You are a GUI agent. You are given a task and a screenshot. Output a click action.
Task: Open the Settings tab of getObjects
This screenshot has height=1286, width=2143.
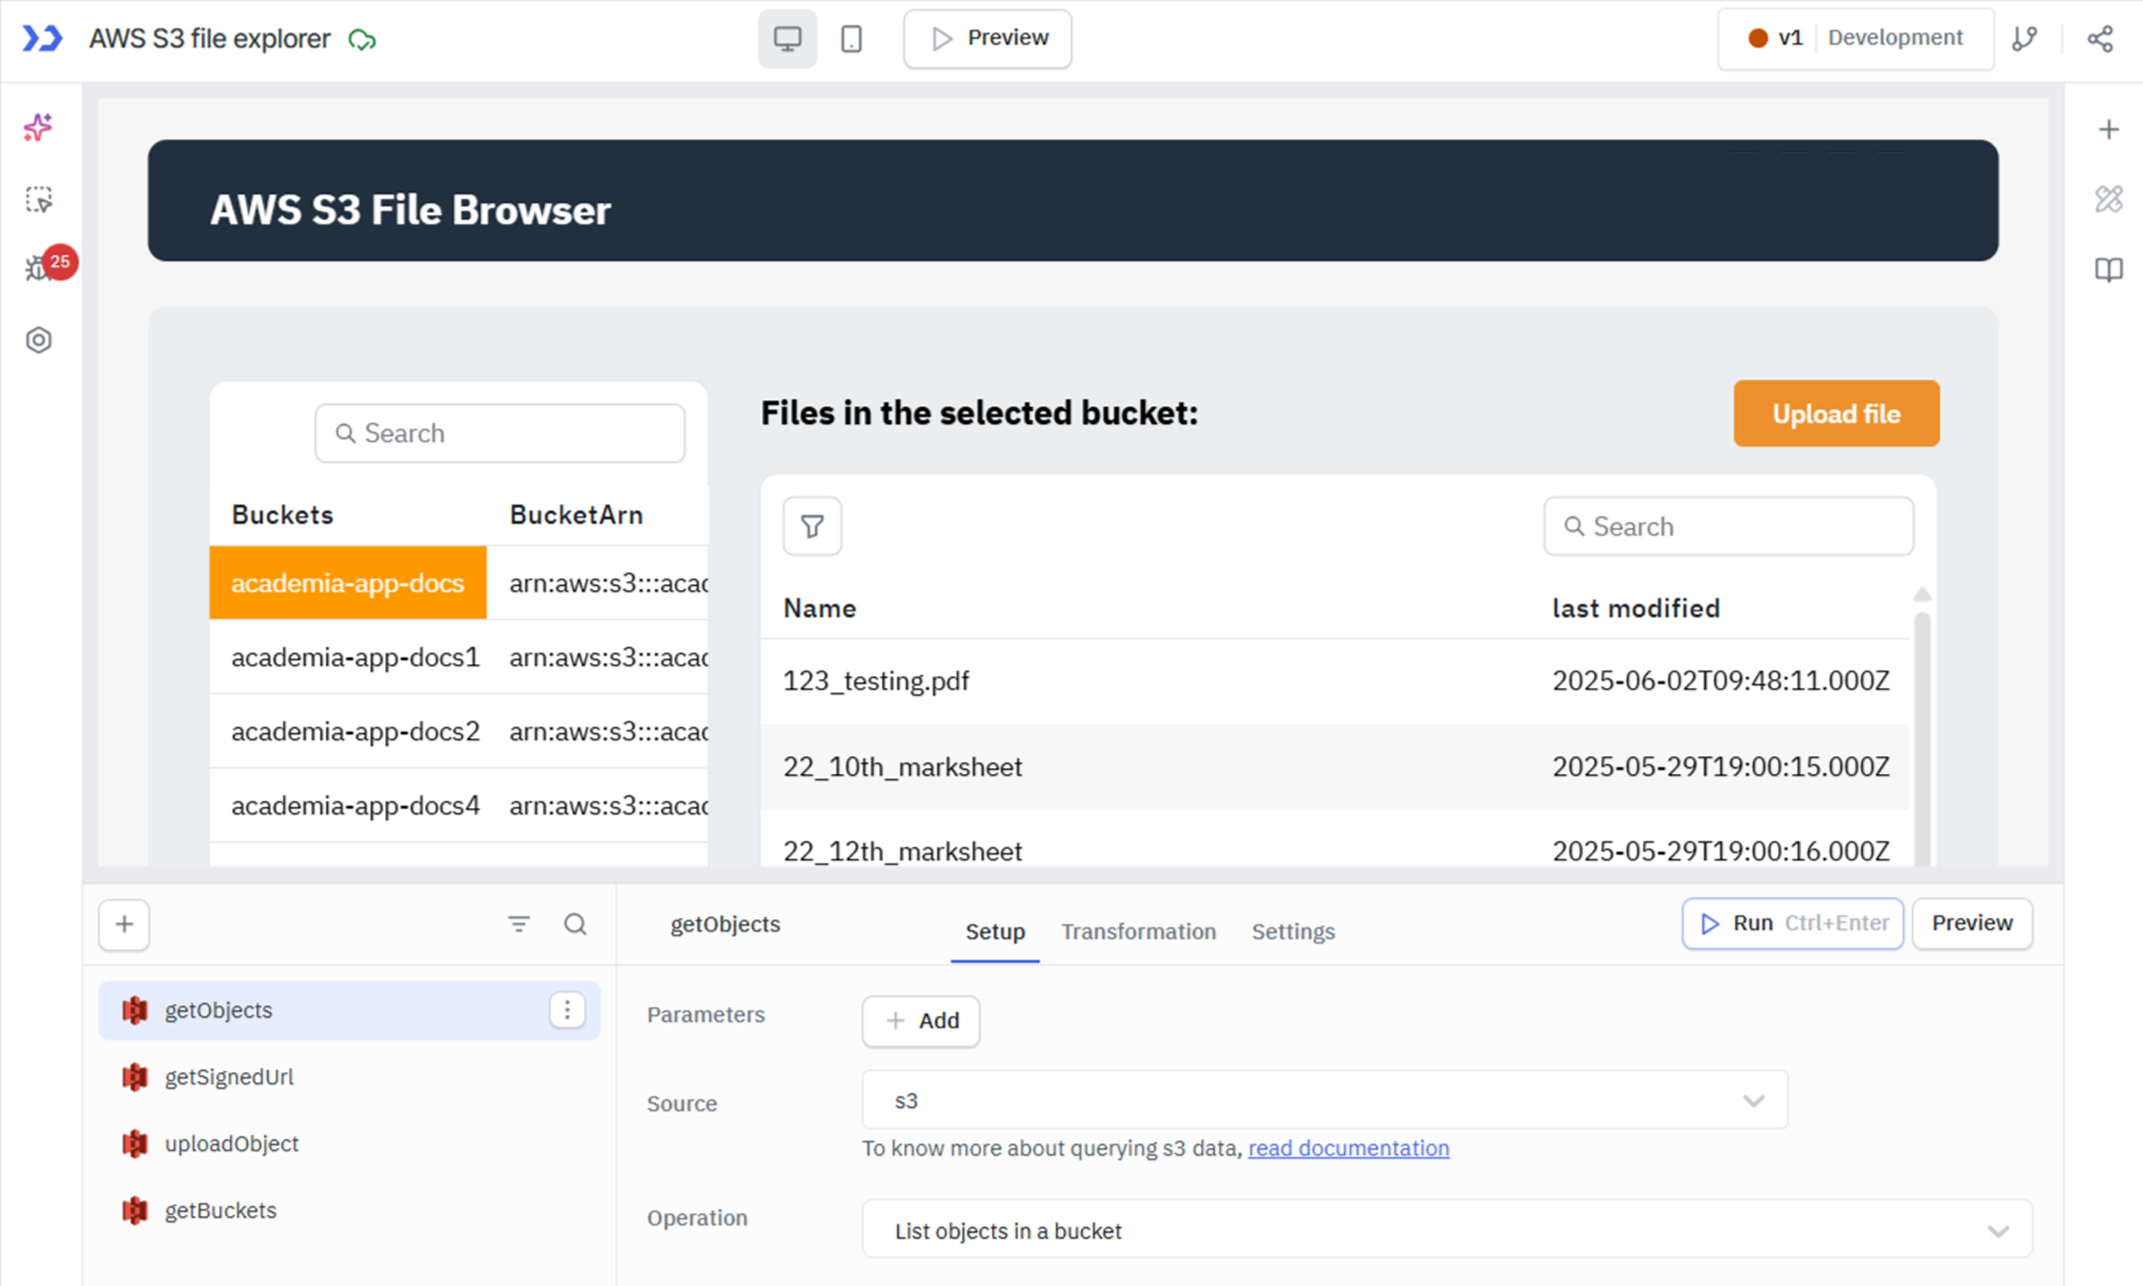tap(1292, 931)
